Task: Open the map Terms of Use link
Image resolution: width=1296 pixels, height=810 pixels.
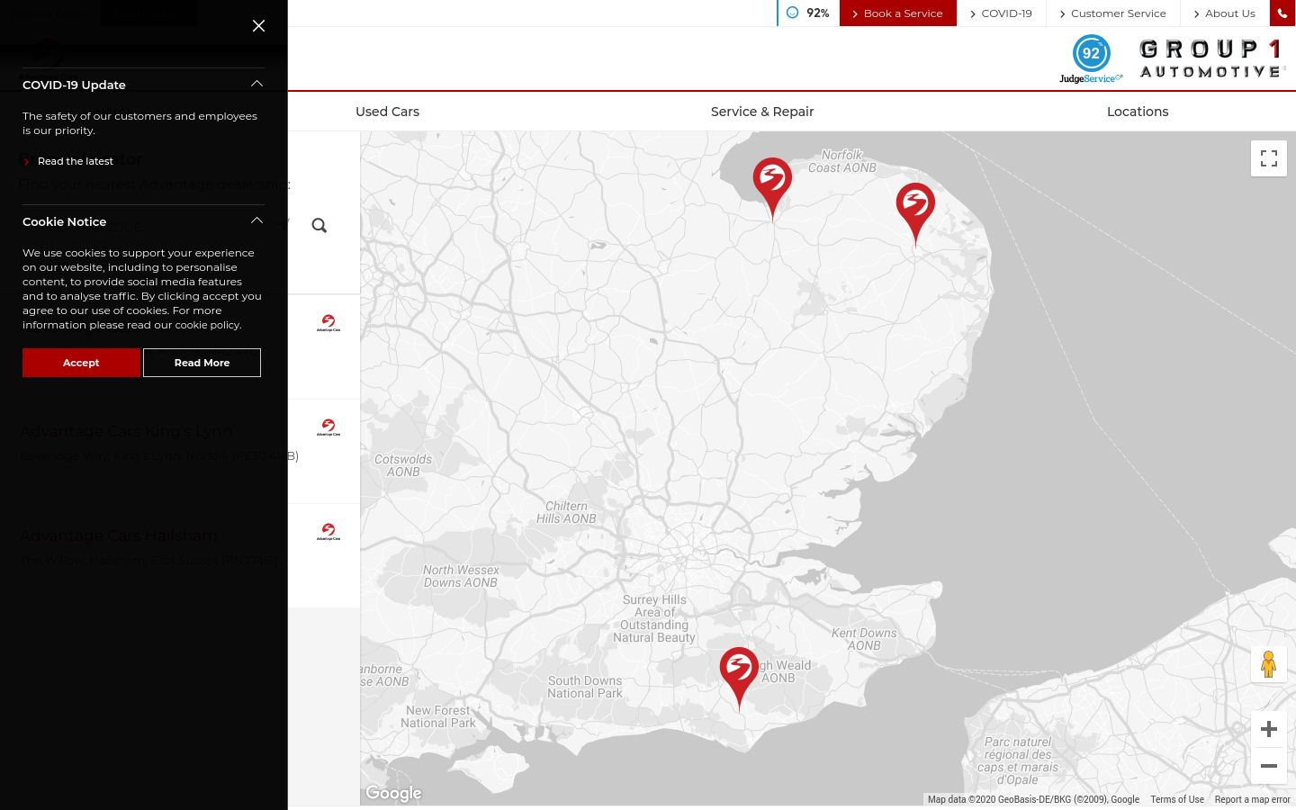Action: point(1176,799)
